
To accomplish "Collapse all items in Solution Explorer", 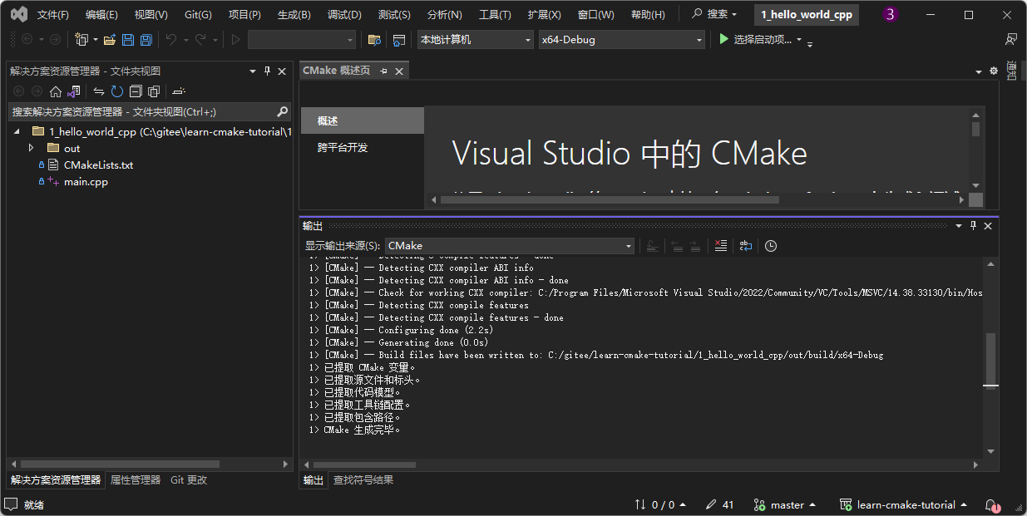I will (136, 91).
